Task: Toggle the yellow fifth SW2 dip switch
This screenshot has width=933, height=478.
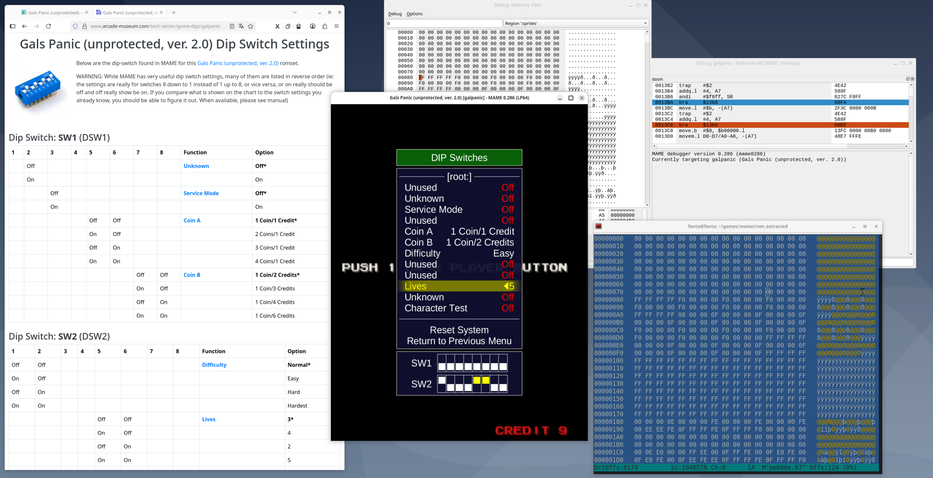Action: [x=477, y=384]
